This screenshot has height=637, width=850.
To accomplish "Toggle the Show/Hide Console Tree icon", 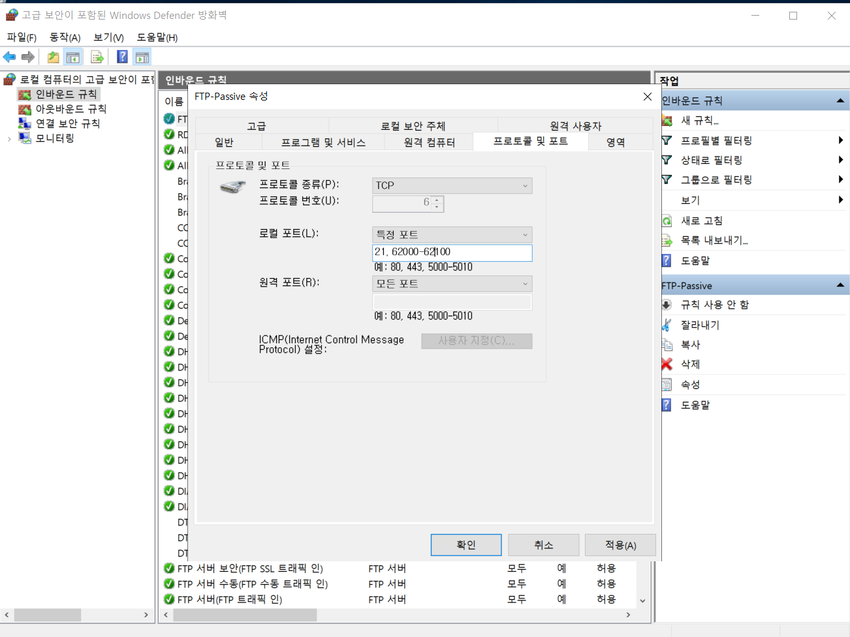I will (73, 57).
